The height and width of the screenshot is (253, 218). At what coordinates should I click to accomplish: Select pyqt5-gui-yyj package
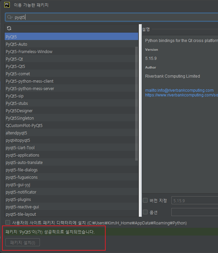click(71, 185)
